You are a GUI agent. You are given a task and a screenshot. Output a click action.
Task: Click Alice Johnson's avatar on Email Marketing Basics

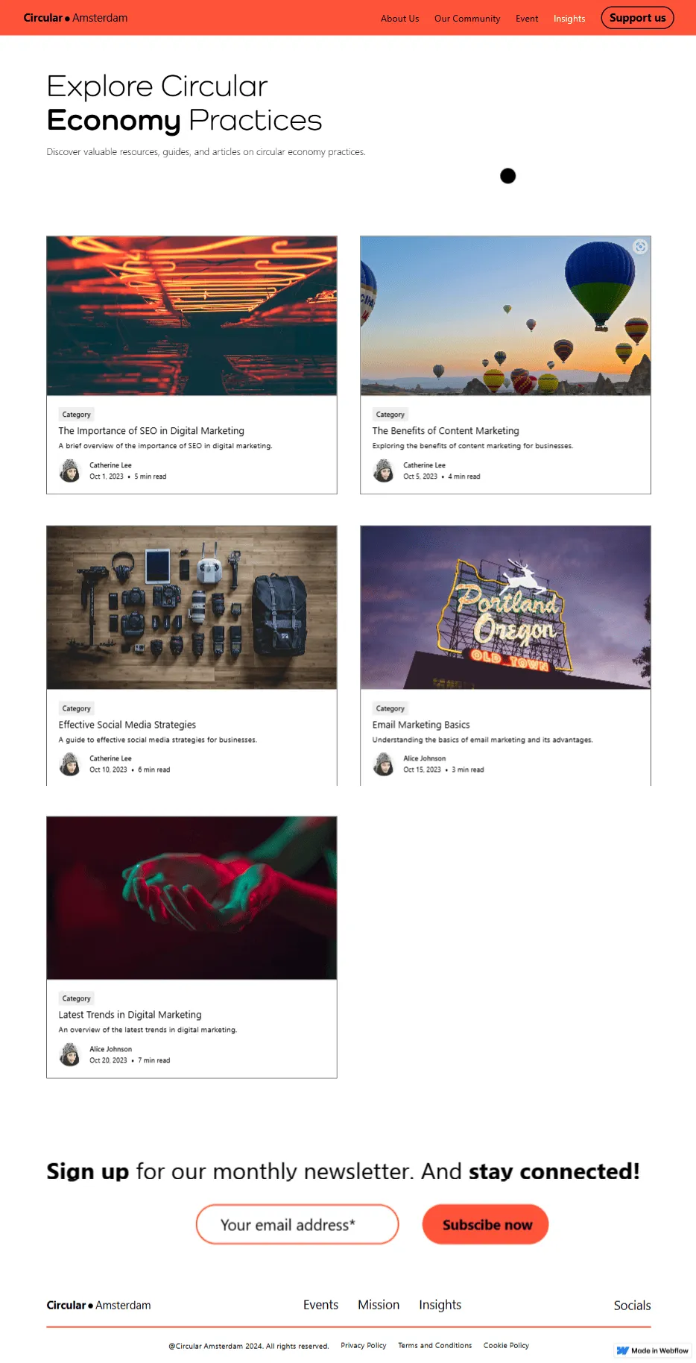(384, 764)
